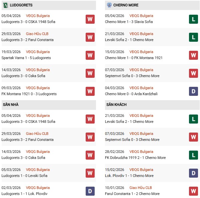This screenshot has width=200, height=198.
Task: Click W badge for Ludogorets 3-0 CSKA 1948 form
Action: pyautogui.click(x=90, y=19)
